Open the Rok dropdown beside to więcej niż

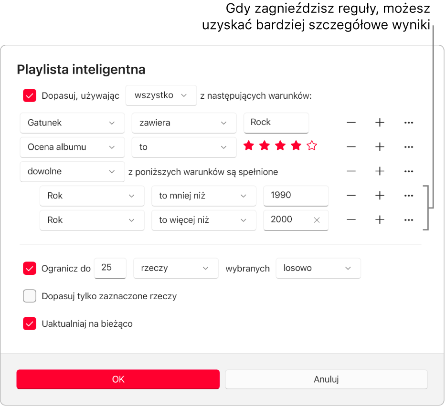click(92, 220)
